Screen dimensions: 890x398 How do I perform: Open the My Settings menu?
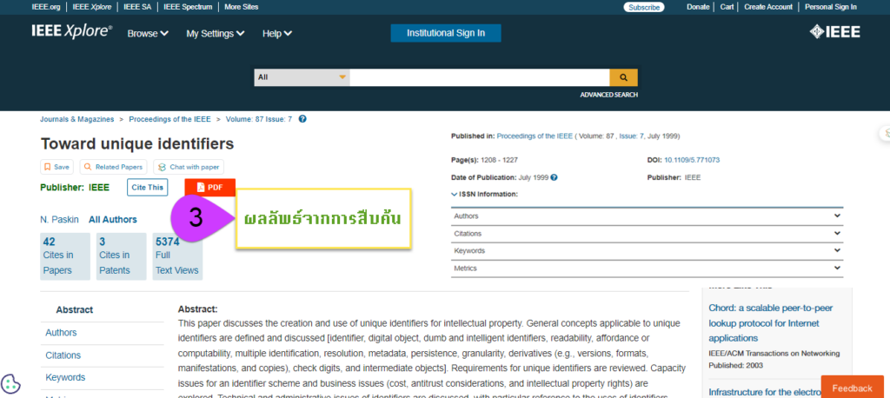(216, 34)
